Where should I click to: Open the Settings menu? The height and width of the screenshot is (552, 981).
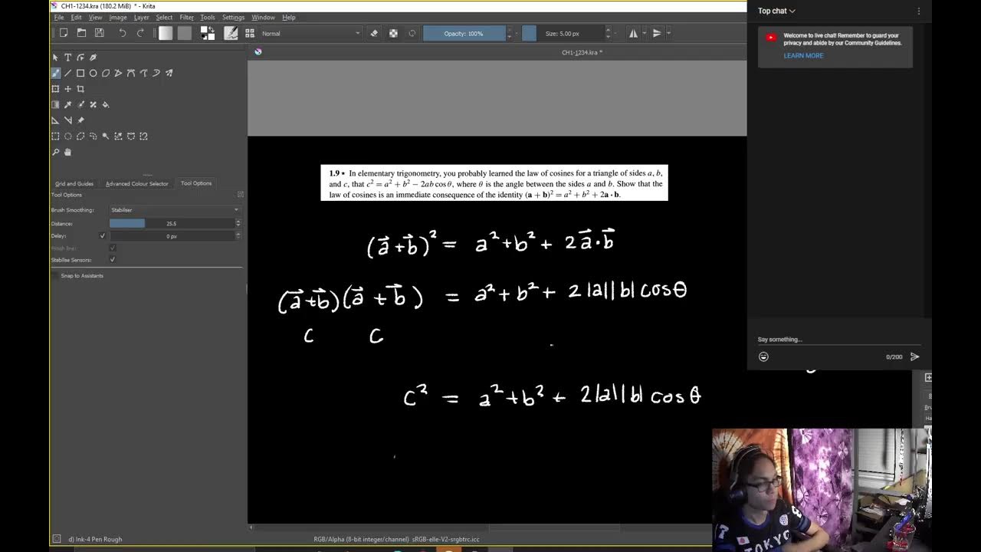point(233,18)
